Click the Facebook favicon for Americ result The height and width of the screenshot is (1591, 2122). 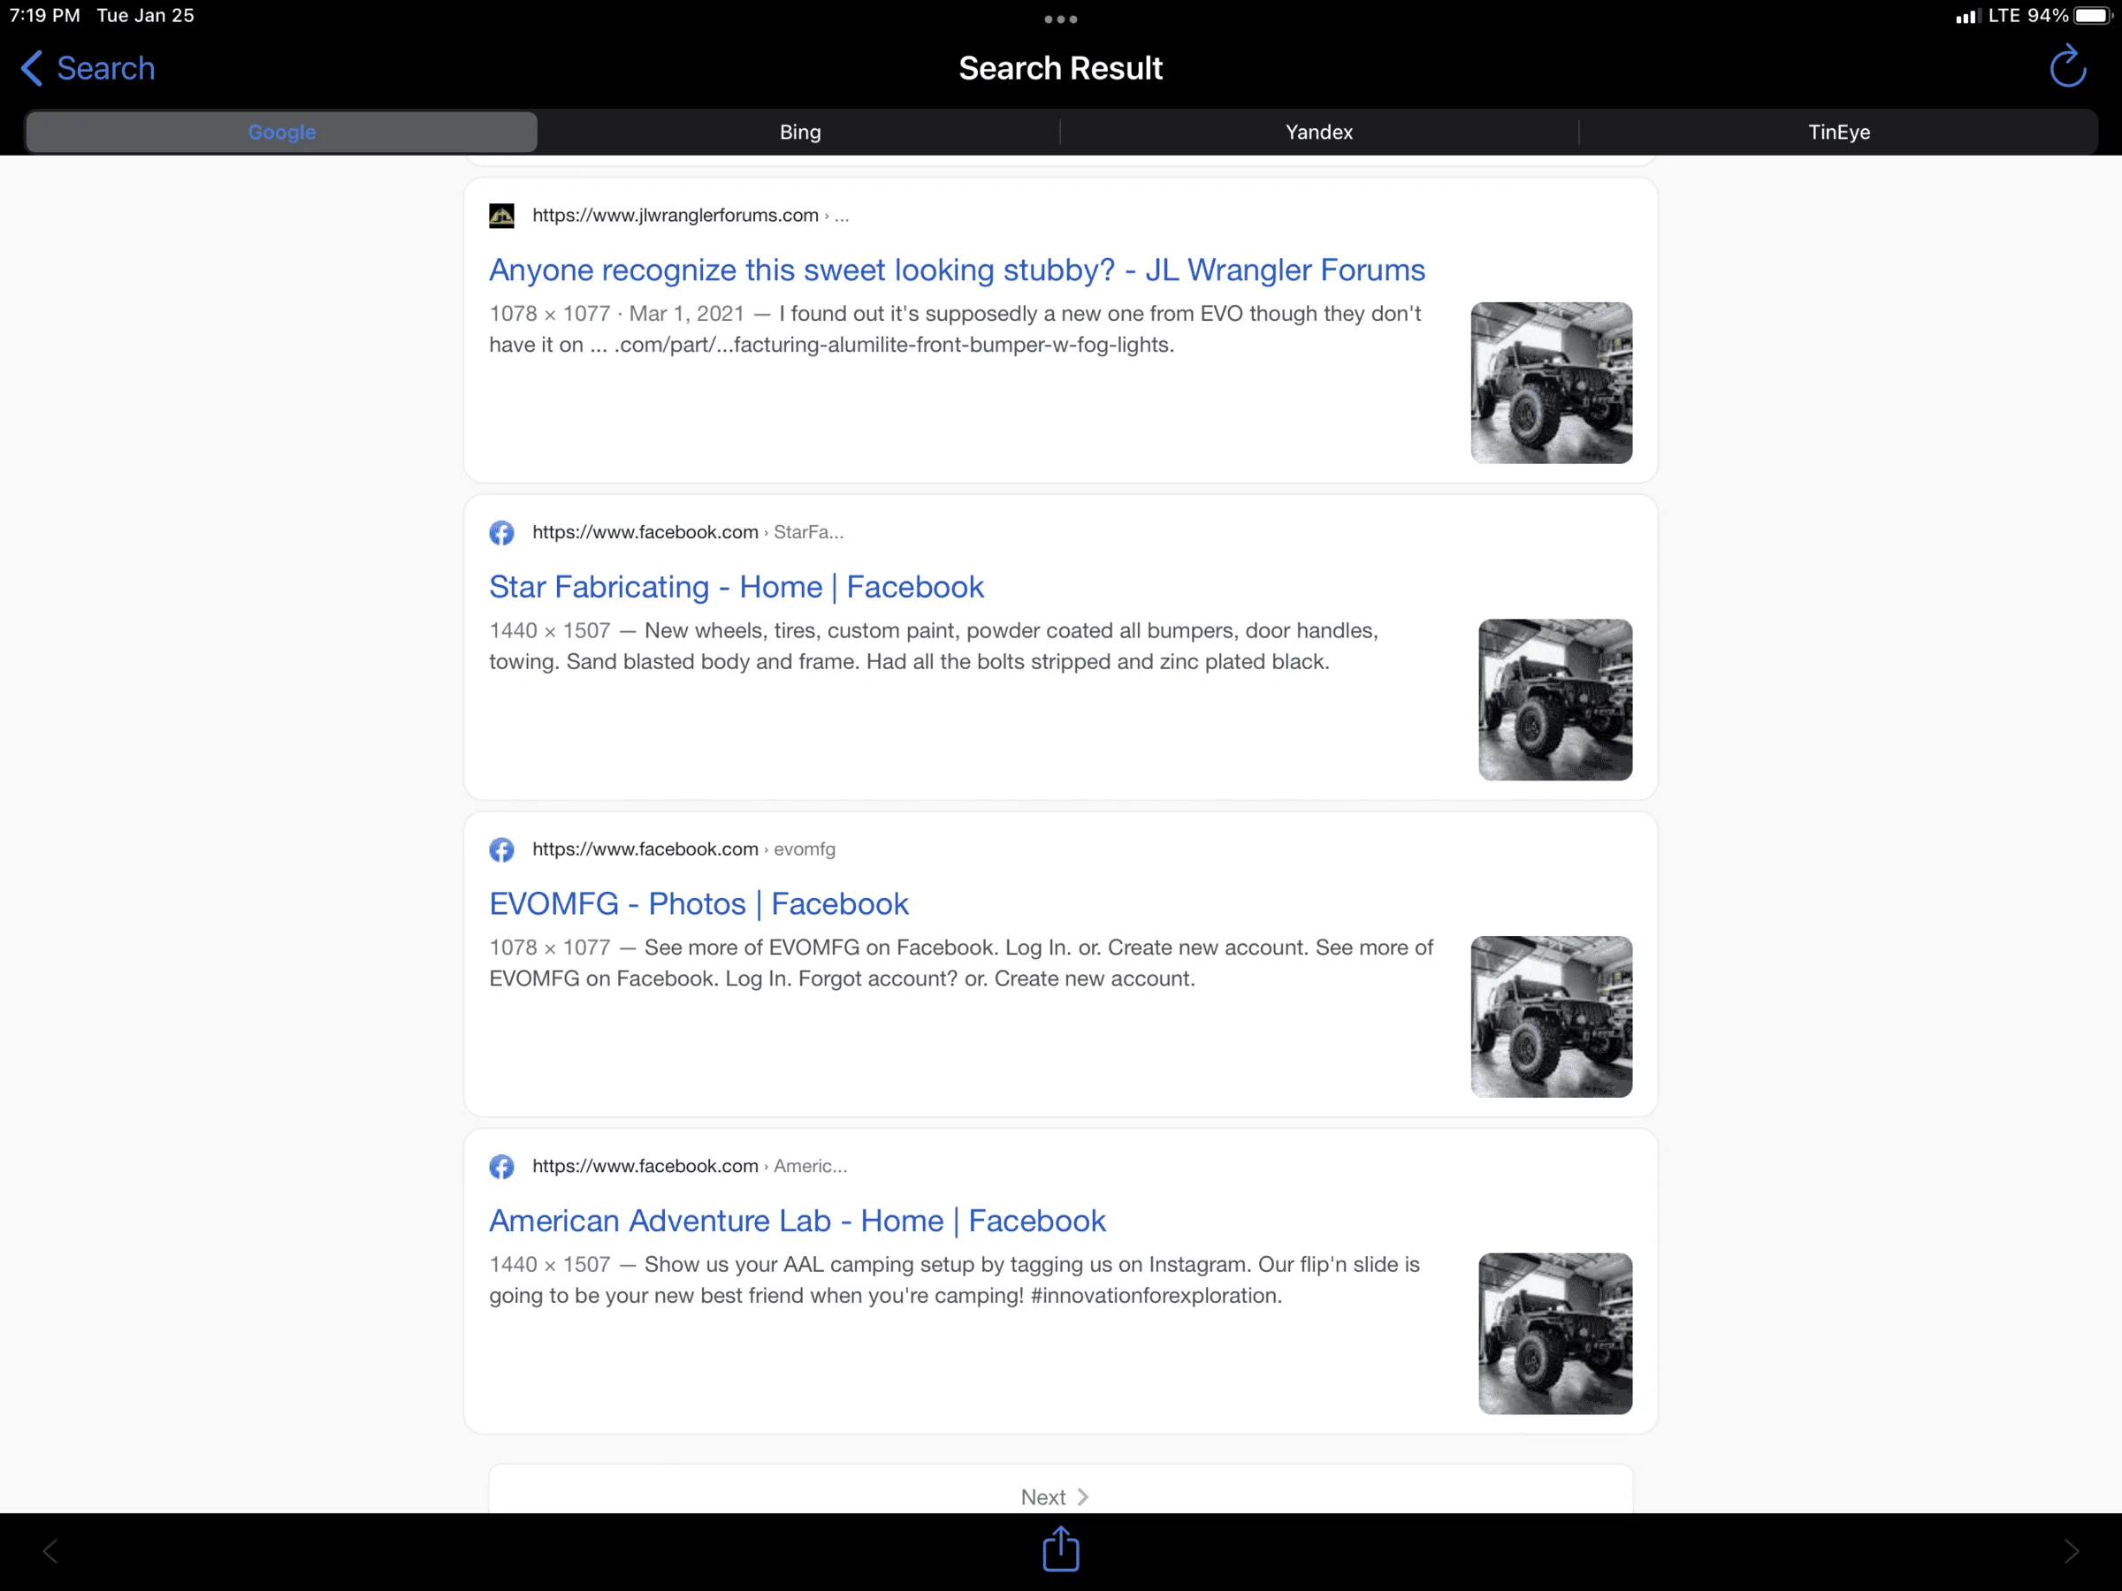tap(501, 1166)
